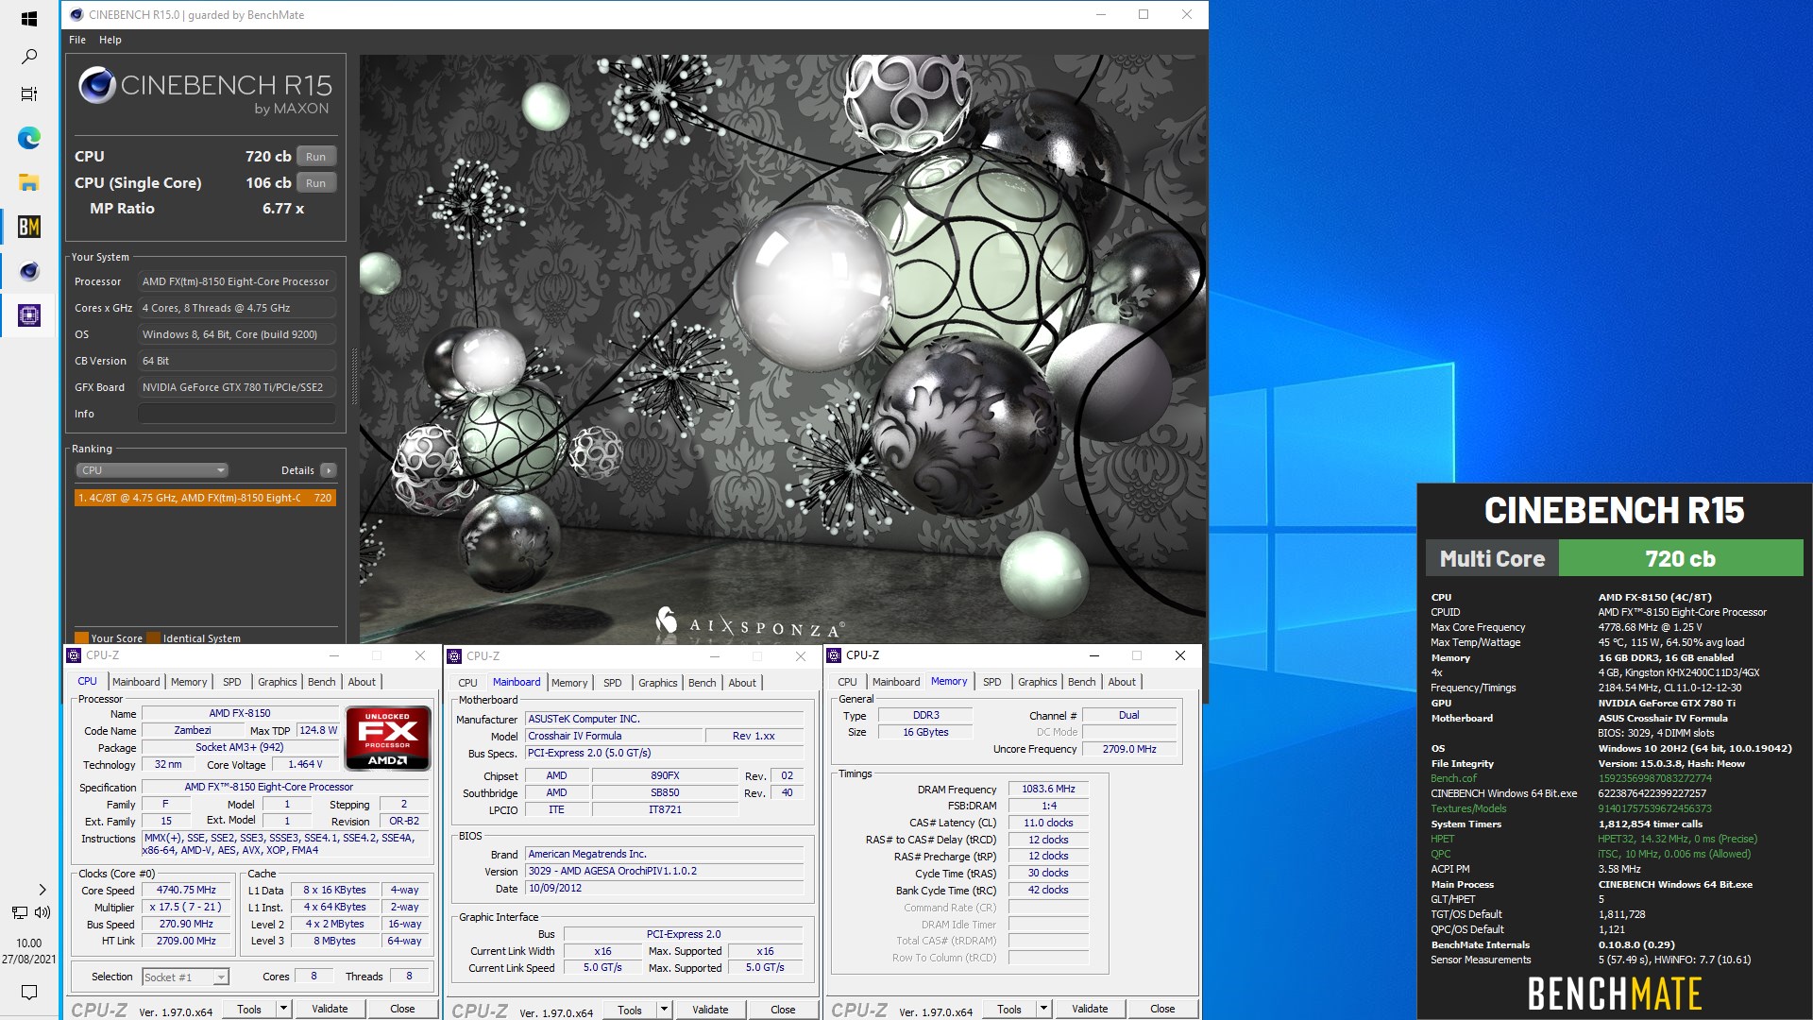
Task: Click the CPU-Z icon of the Mainboard CPU-Z window
Action: pyautogui.click(x=454, y=656)
